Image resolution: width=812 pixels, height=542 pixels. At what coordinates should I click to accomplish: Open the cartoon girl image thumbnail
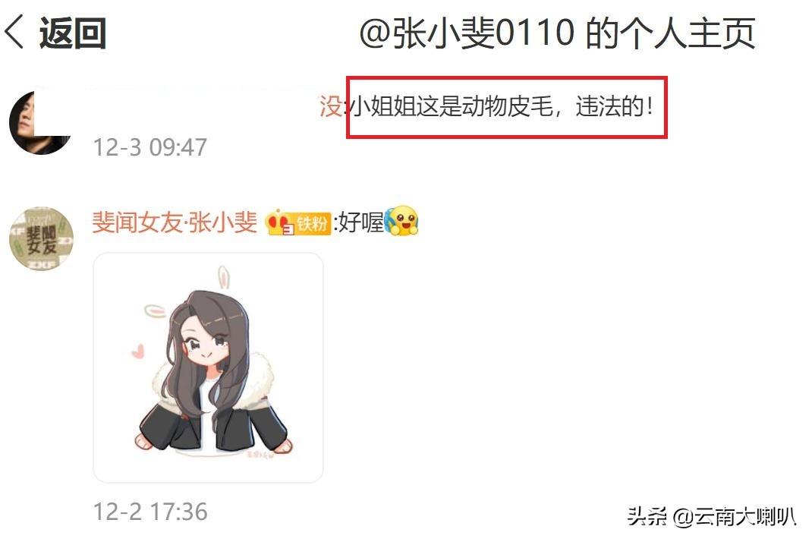[208, 367]
